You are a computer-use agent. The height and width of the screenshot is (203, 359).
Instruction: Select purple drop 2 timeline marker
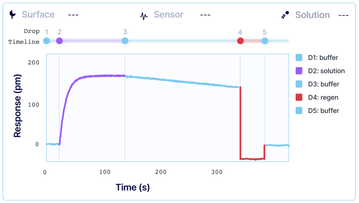click(59, 41)
